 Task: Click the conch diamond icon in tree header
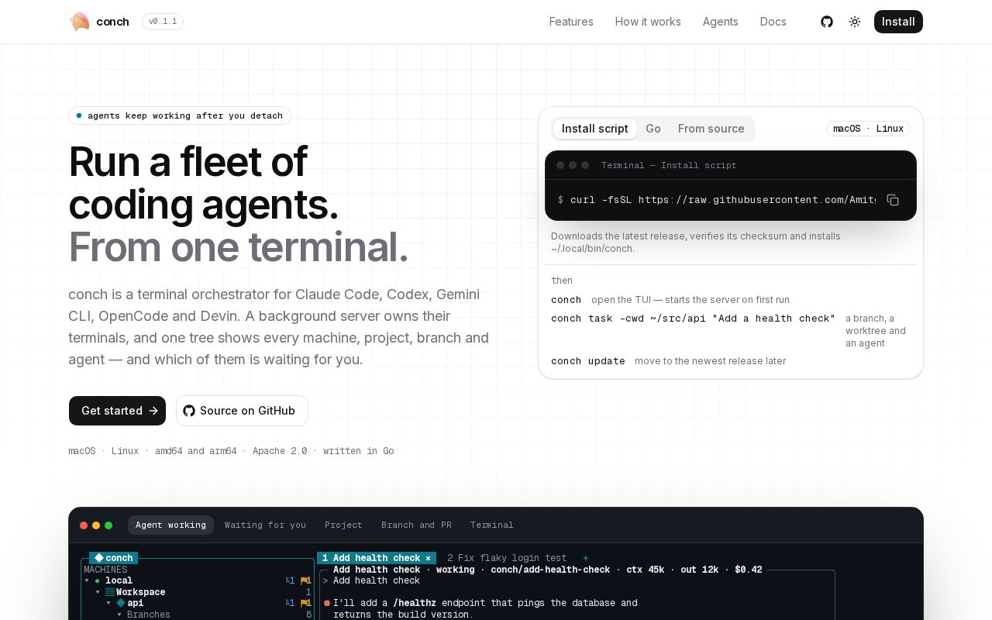pos(99,558)
